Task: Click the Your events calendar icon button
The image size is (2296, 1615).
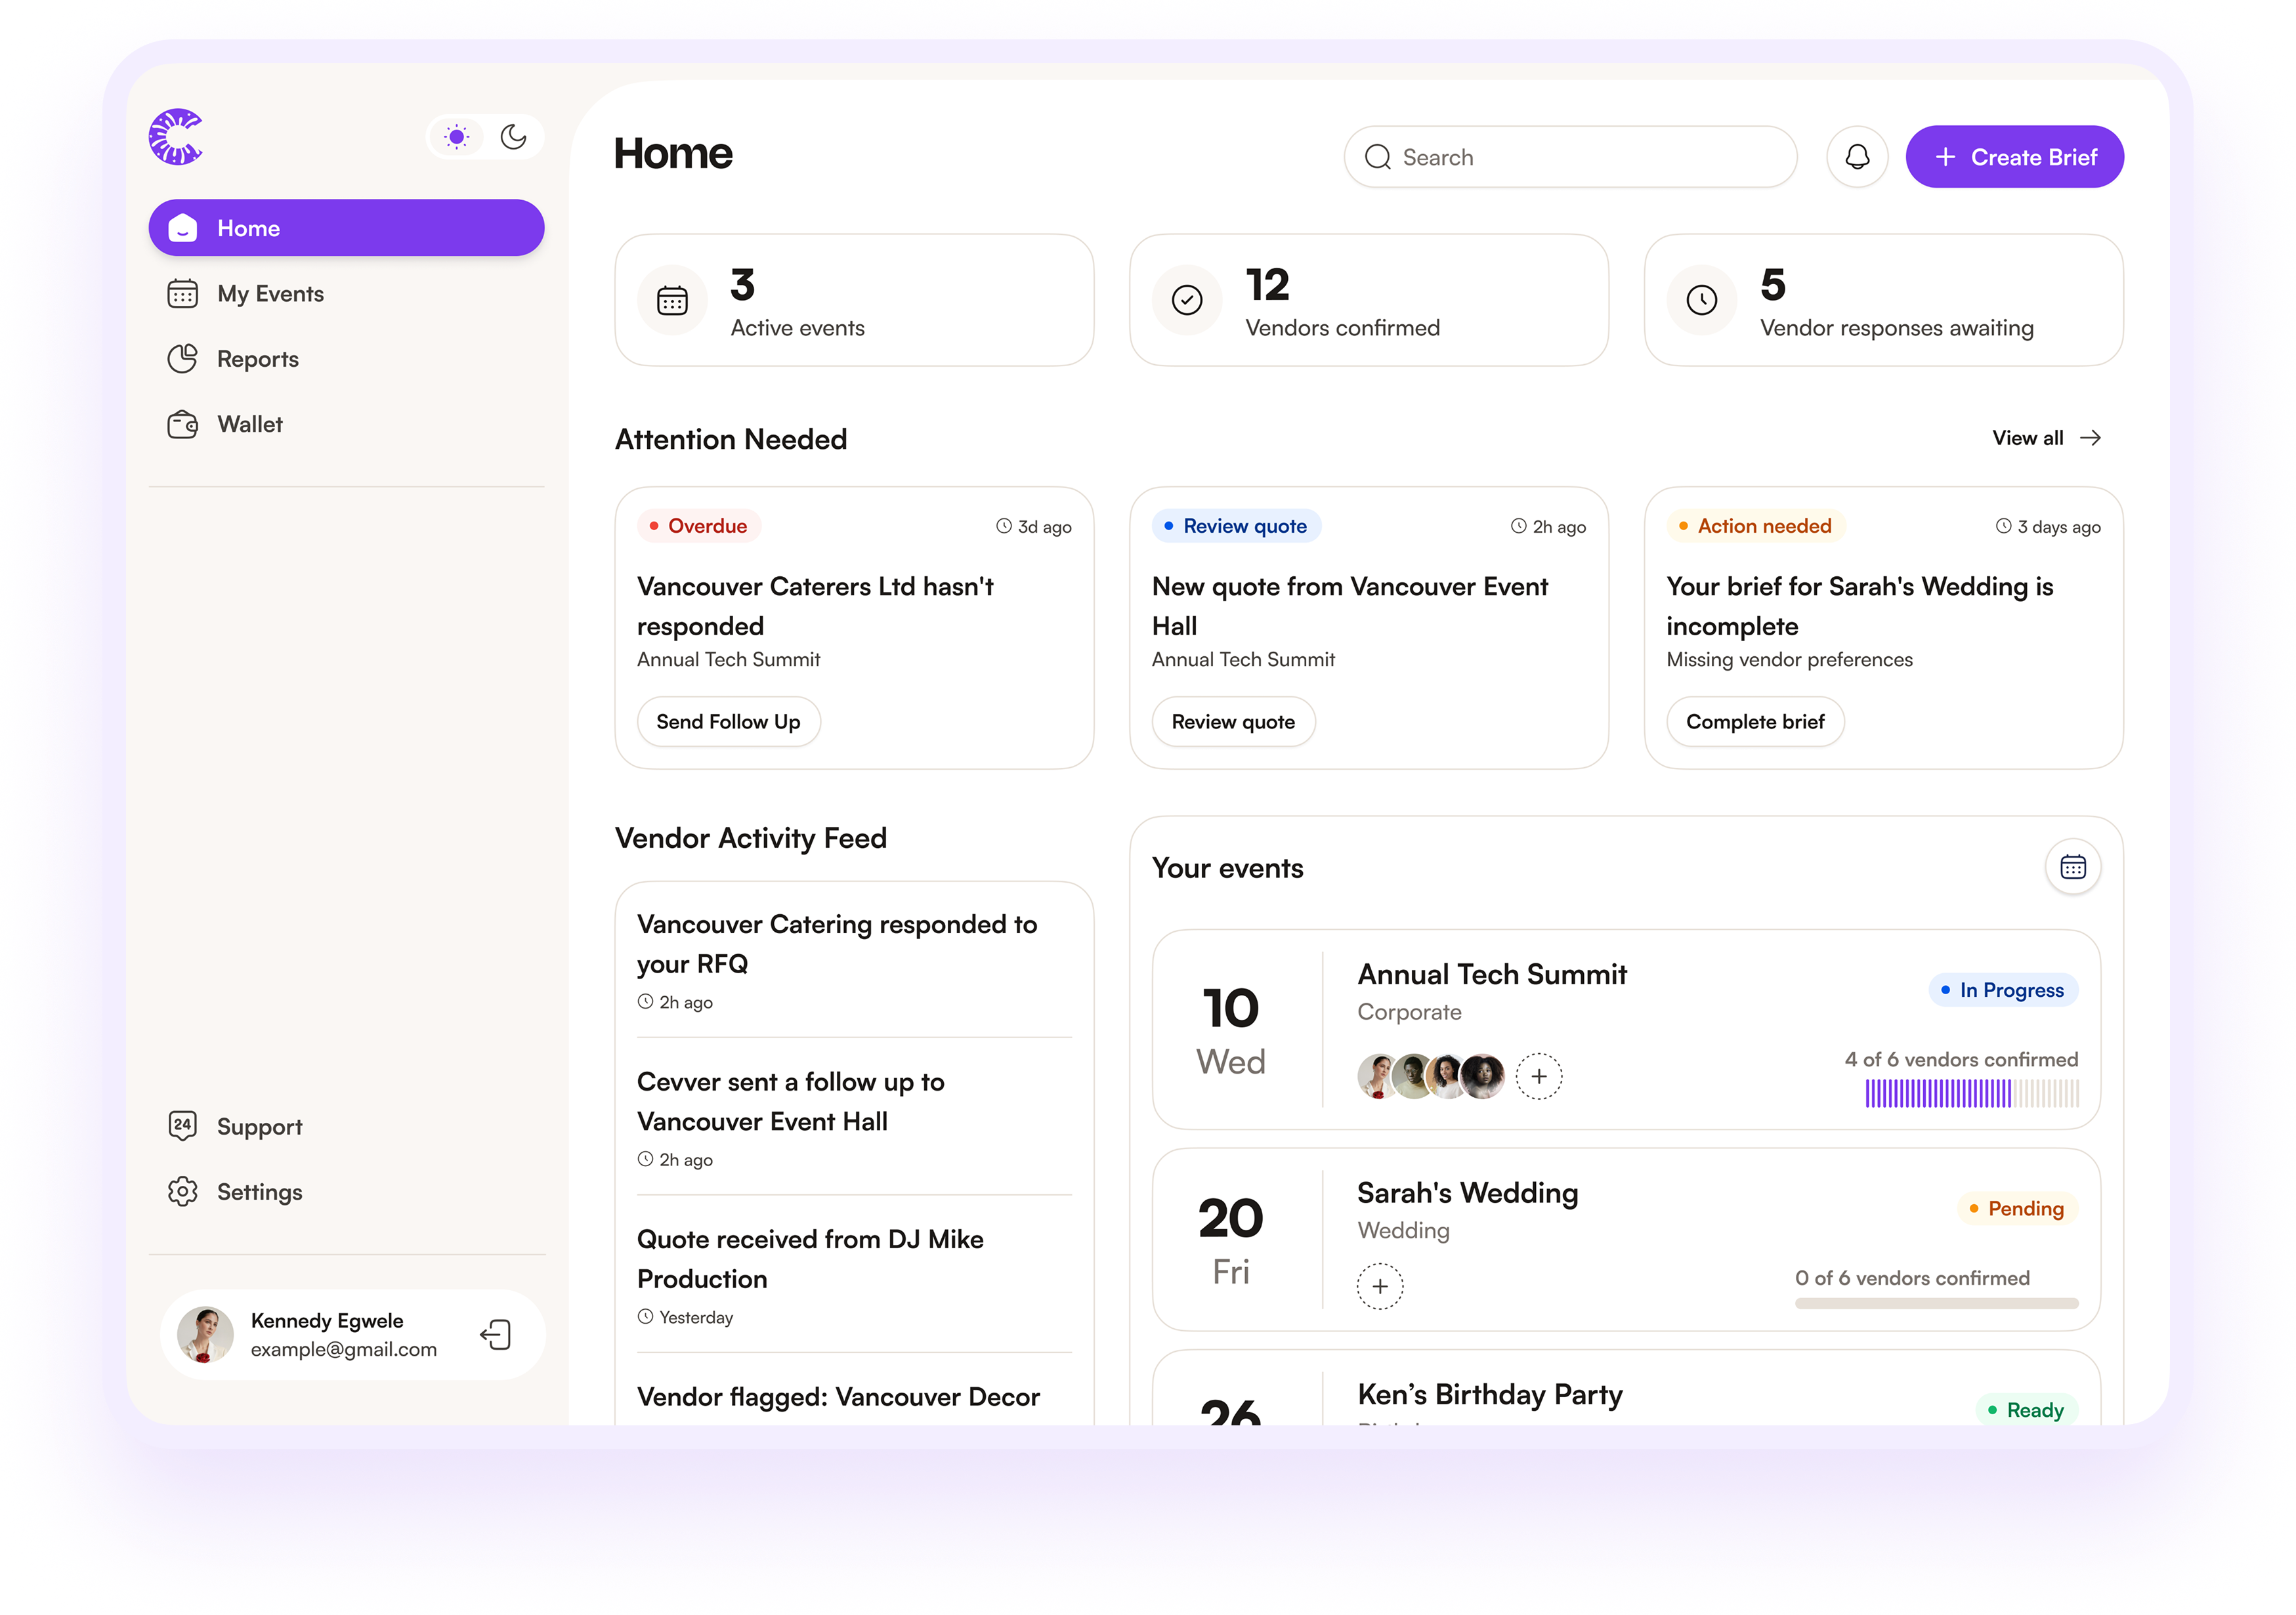Action: click(x=2073, y=866)
